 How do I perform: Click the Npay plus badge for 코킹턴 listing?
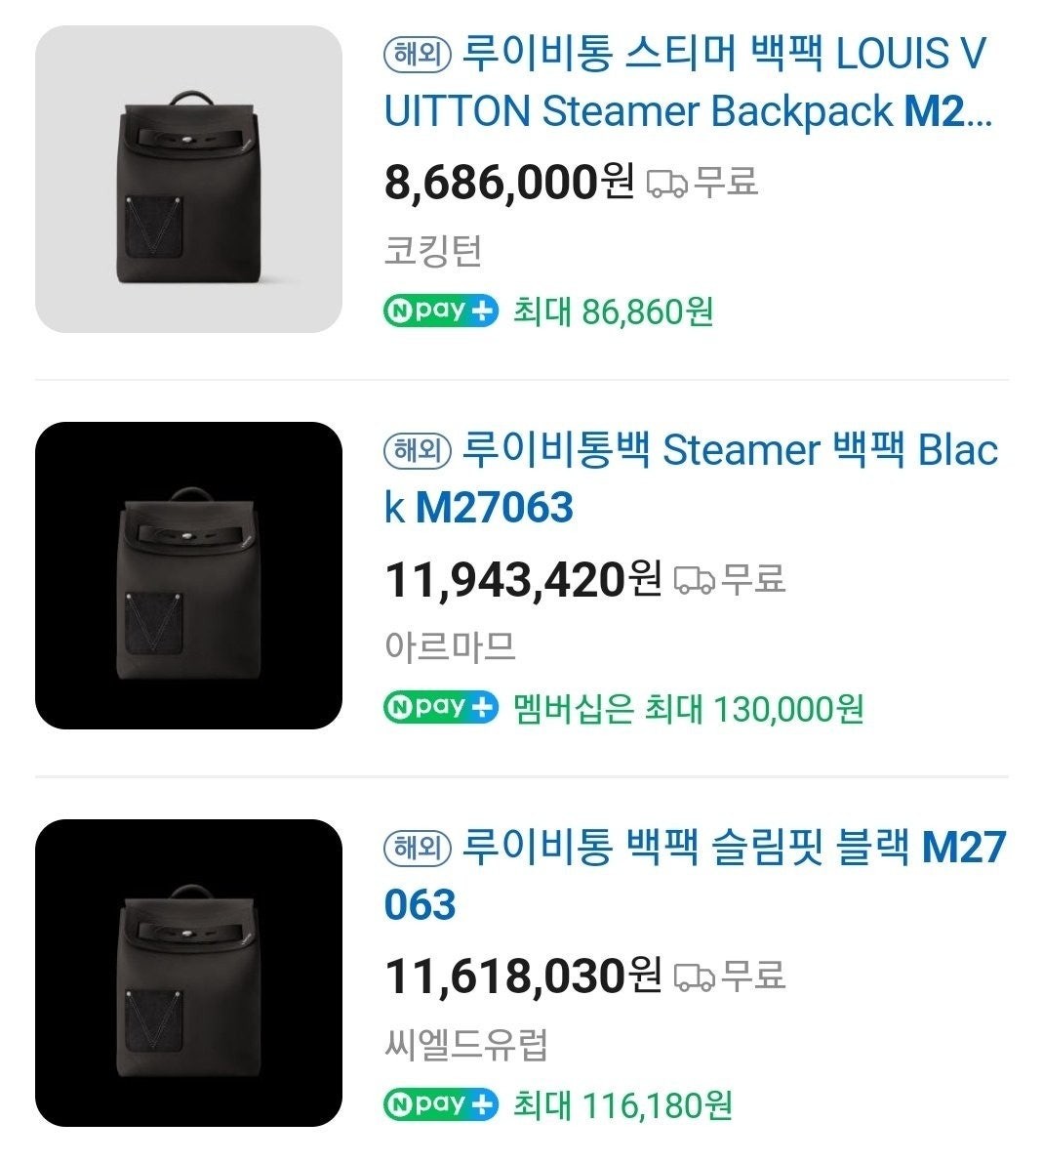(440, 312)
